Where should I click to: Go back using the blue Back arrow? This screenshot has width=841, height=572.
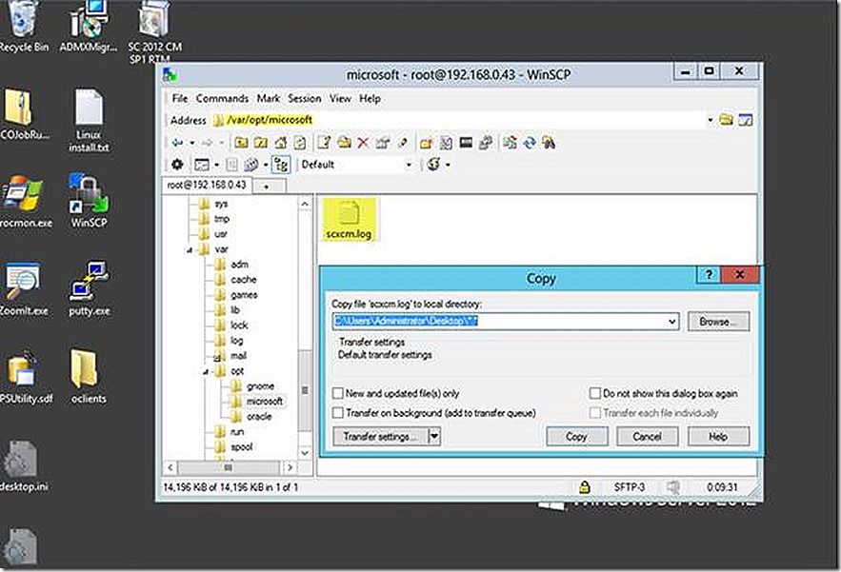tap(177, 143)
